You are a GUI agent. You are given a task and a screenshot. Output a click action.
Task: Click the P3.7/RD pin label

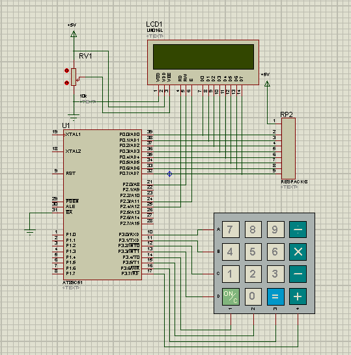[x=130, y=274]
